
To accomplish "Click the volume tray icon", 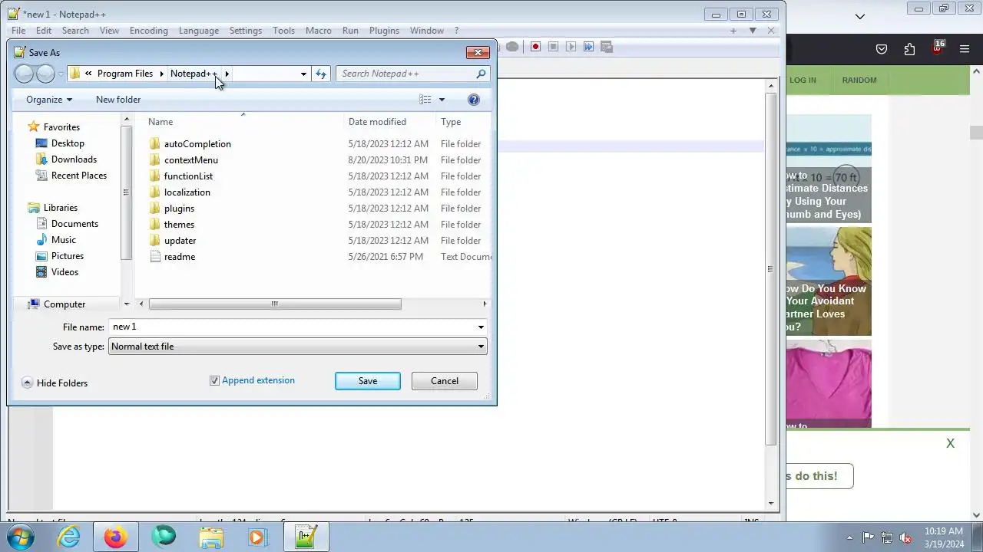I will click(905, 537).
